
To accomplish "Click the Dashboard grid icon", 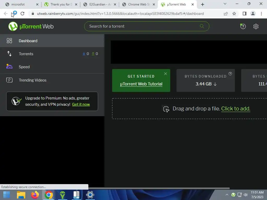I will tap(9, 41).
